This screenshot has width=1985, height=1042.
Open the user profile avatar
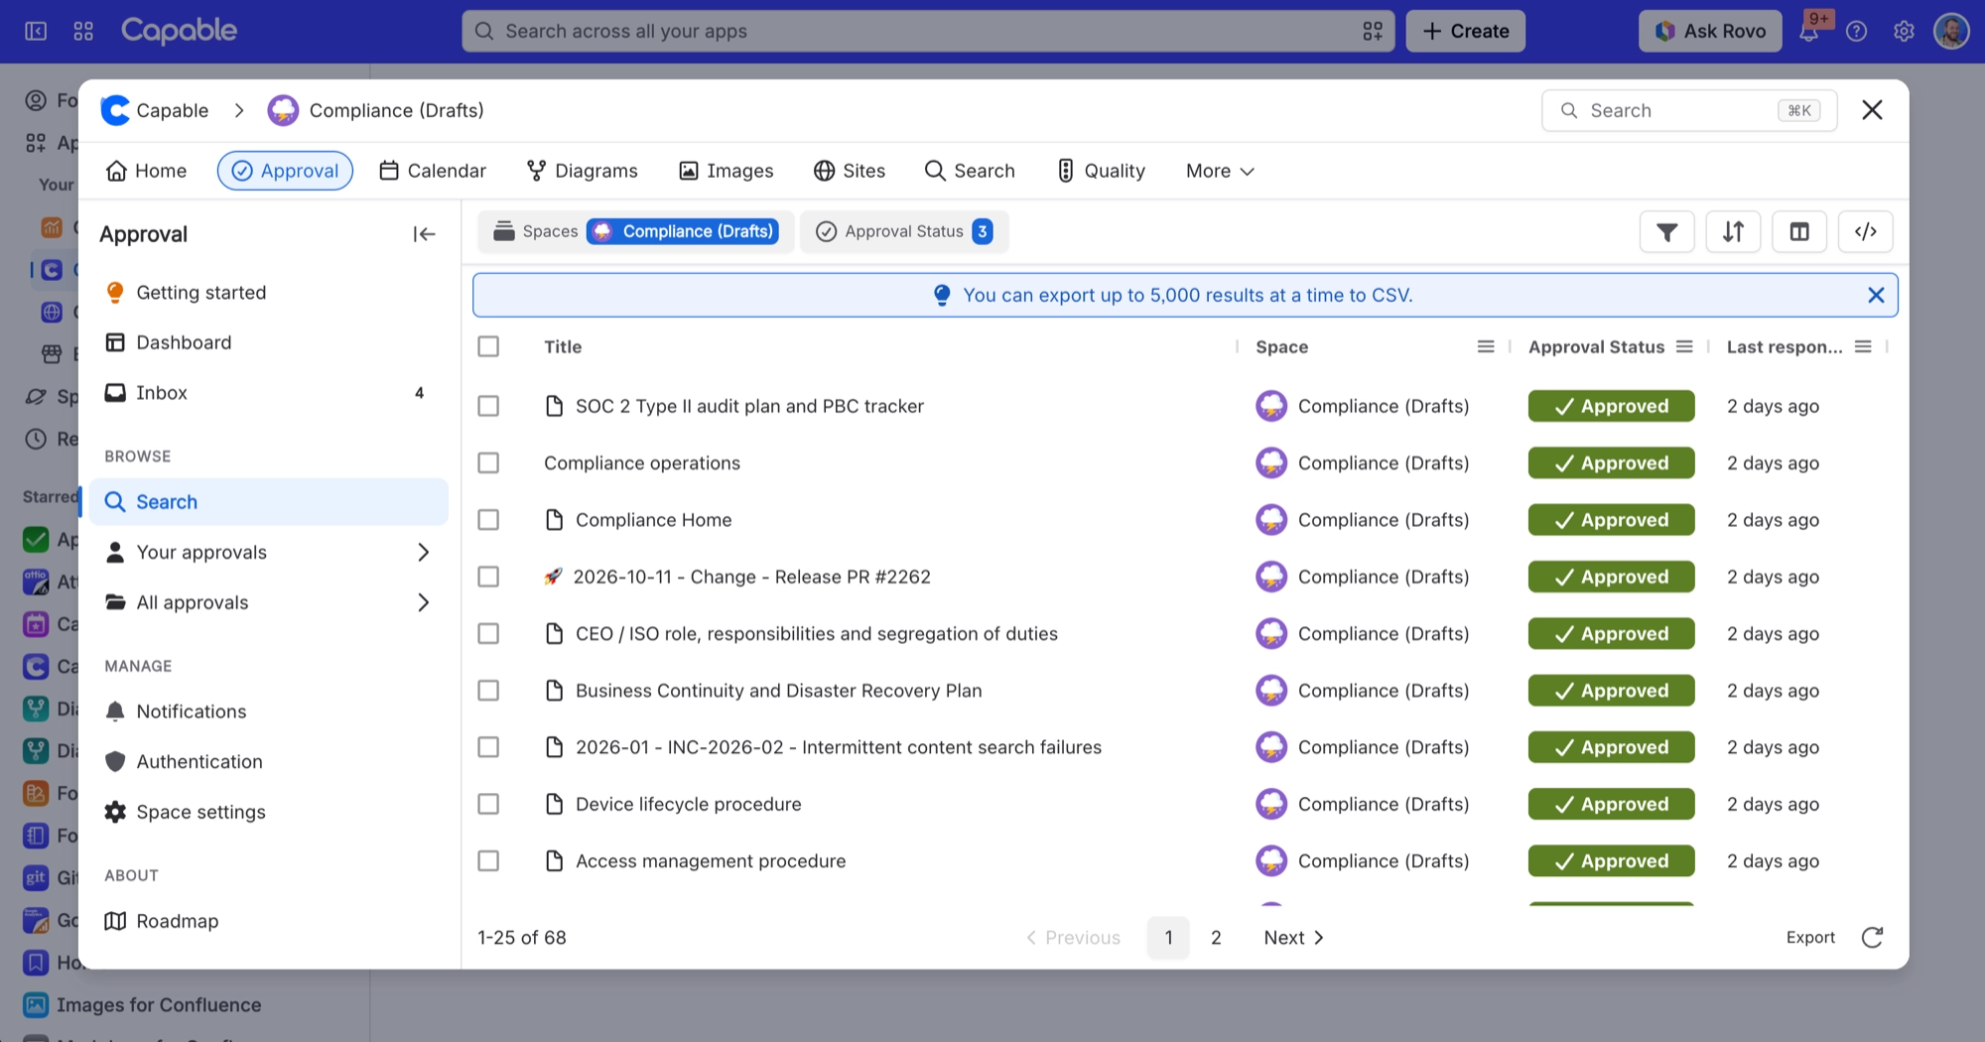pos(1951,32)
